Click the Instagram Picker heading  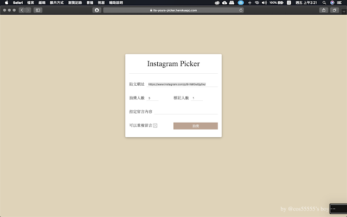(173, 64)
